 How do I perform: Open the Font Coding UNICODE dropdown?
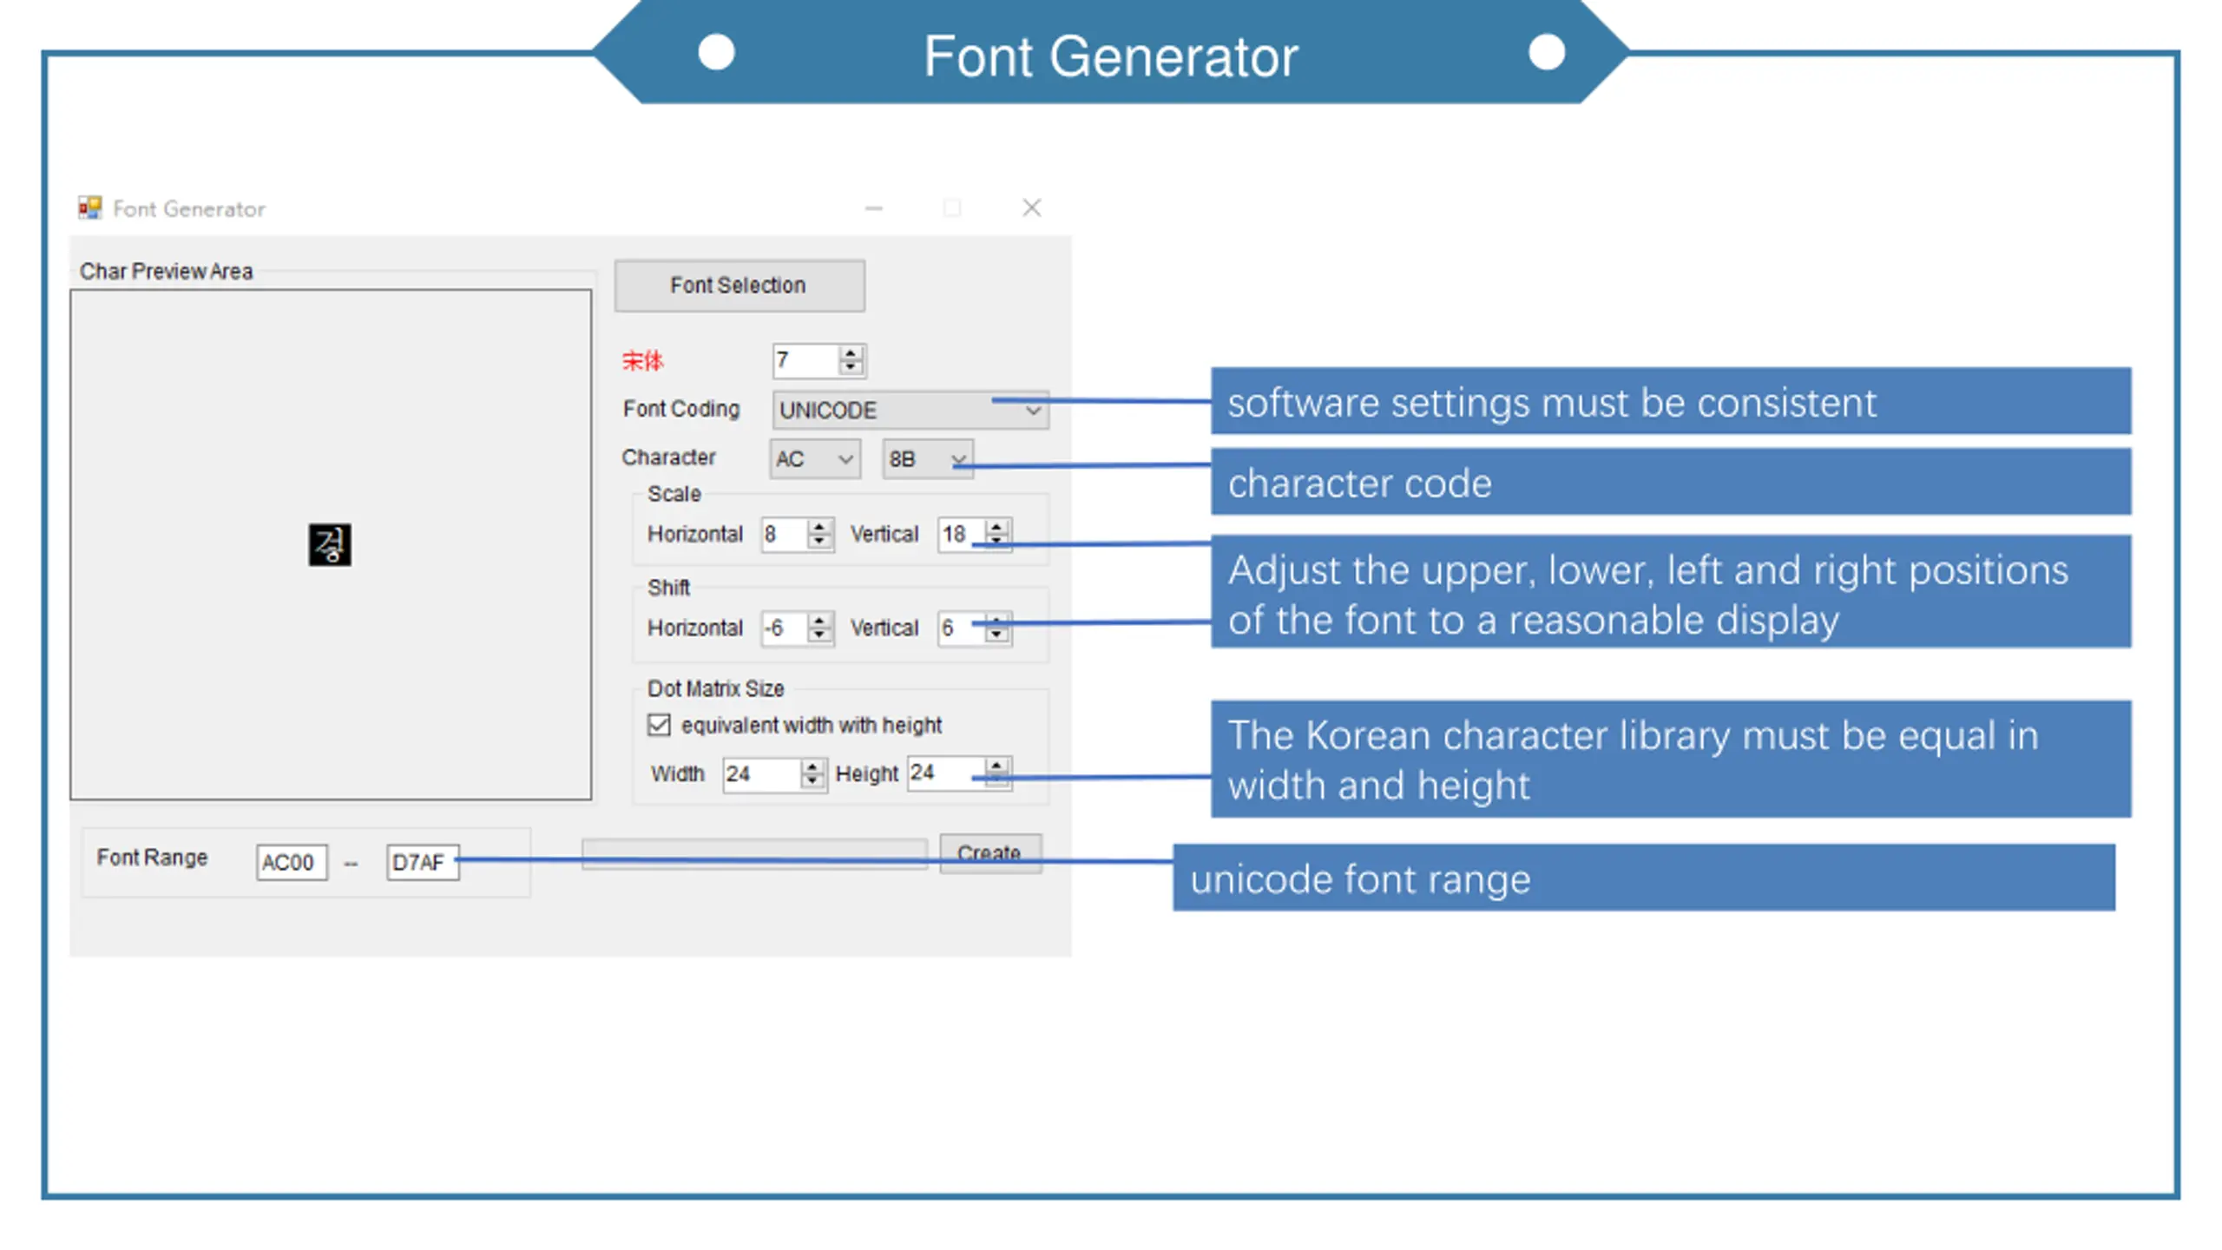pos(910,410)
